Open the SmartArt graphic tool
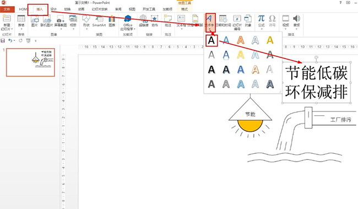This screenshot has width=358, height=209. coord(99,21)
